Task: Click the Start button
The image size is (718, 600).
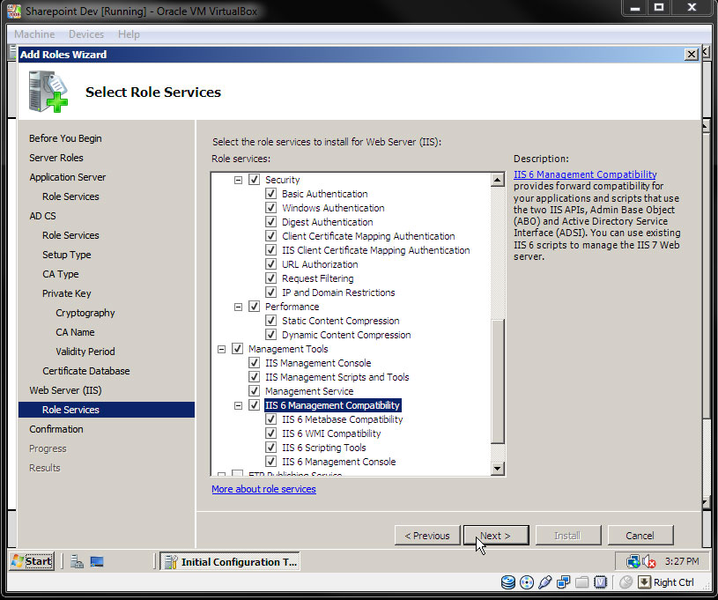Action: 32,561
